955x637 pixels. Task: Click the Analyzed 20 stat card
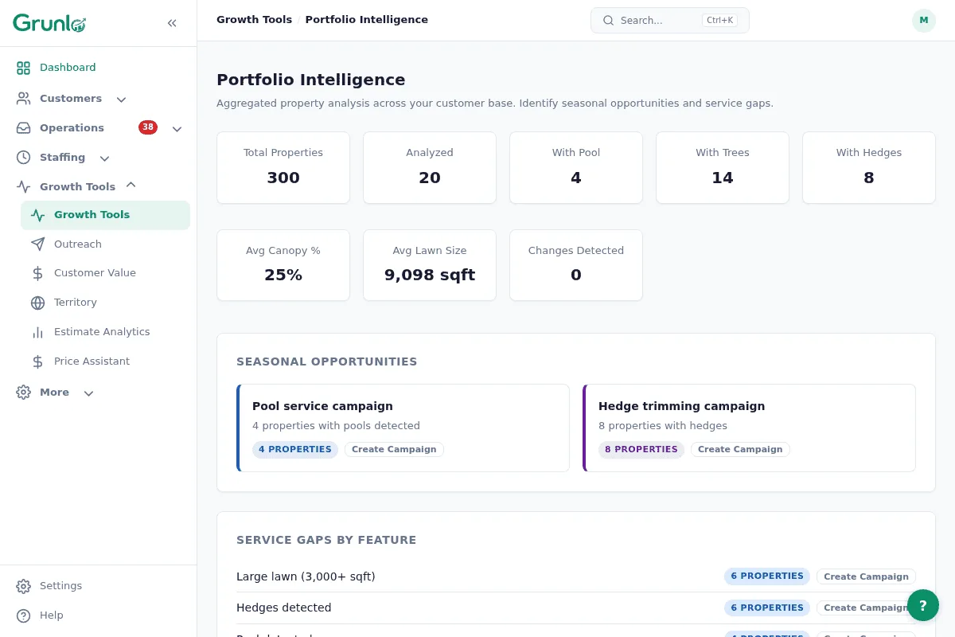click(x=430, y=168)
